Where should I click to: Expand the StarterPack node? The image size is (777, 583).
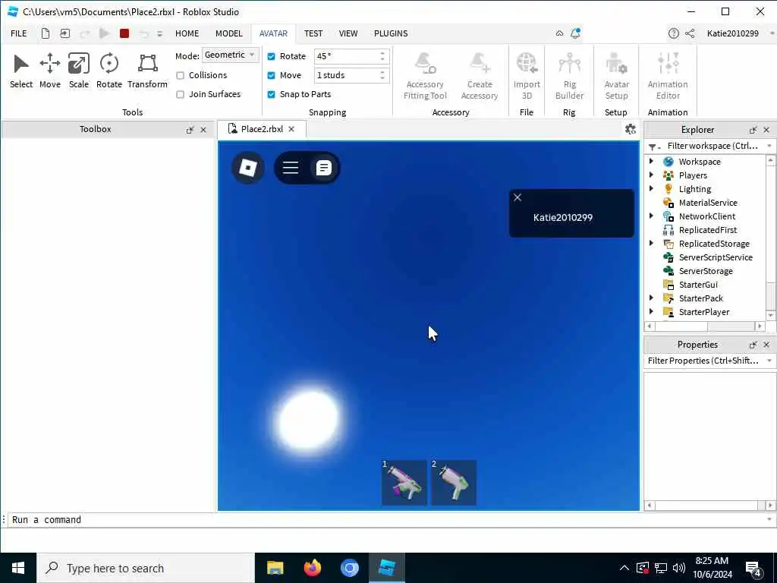pyautogui.click(x=652, y=298)
